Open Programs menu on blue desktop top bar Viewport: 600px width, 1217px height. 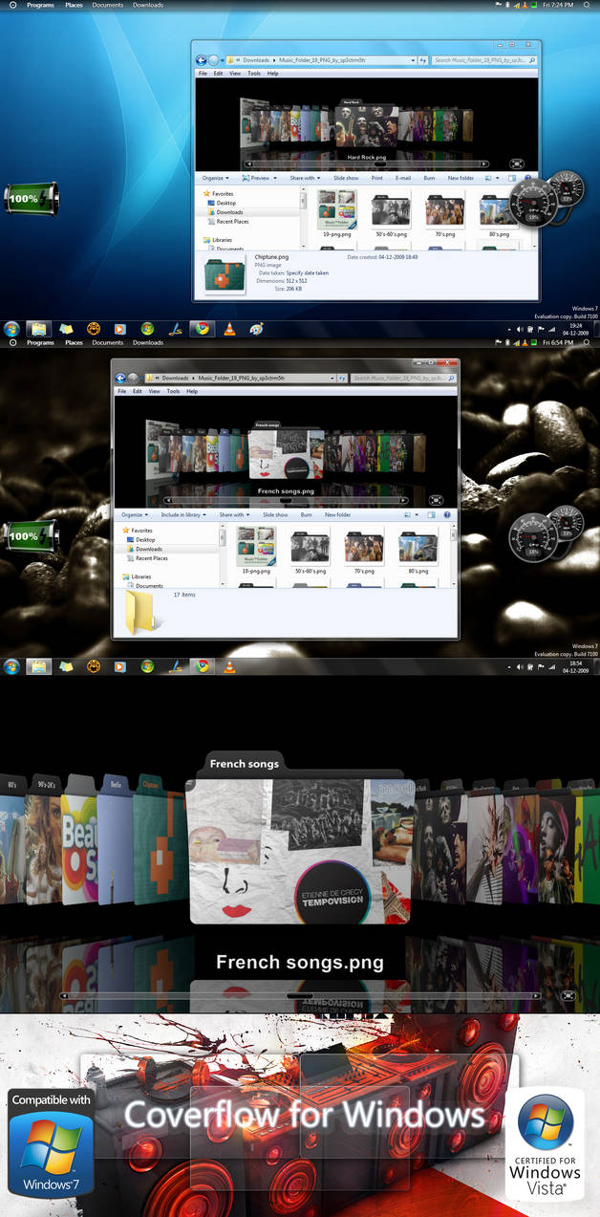pyautogui.click(x=41, y=5)
